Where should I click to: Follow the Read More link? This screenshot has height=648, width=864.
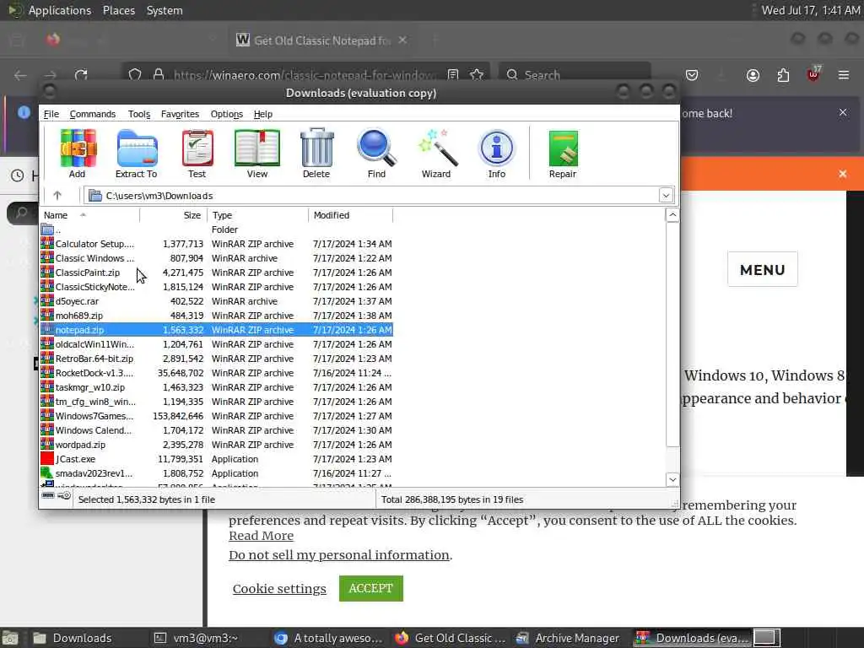tap(262, 536)
